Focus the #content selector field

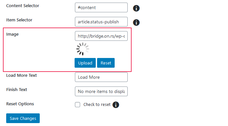pyautogui.click(x=101, y=7)
